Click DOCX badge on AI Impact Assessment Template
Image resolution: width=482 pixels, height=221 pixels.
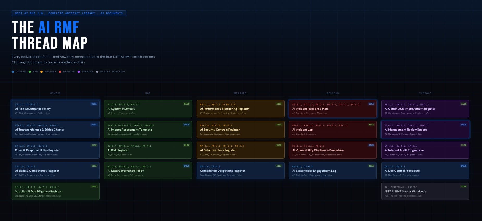pos(187,125)
